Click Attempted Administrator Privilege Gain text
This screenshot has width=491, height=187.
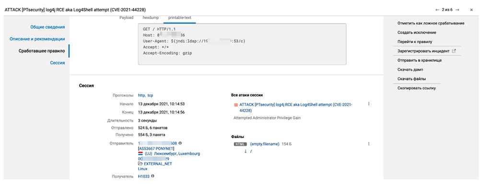click(267, 118)
